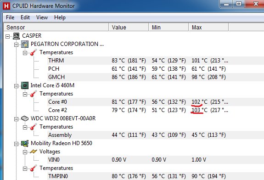Click THRM max value 101 °C
Screen dimensions: 264x180
(210, 61)
